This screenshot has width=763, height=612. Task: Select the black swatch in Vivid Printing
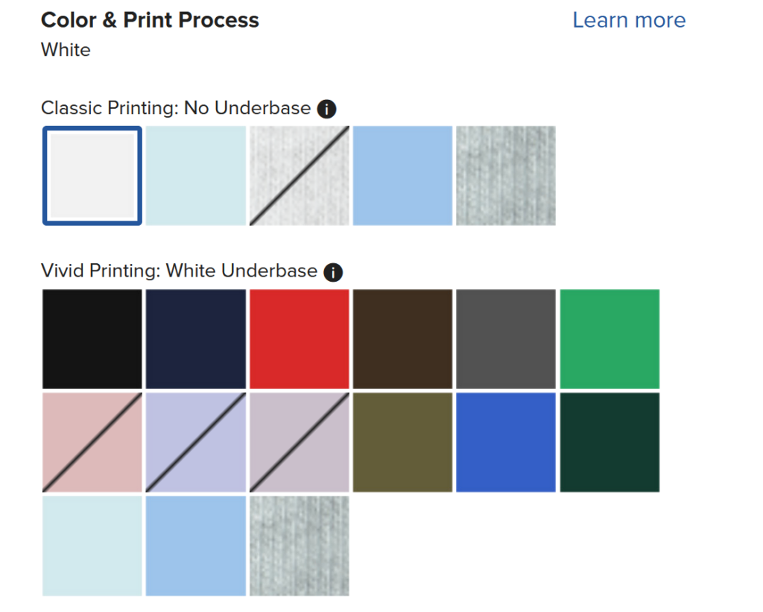[92, 339]
